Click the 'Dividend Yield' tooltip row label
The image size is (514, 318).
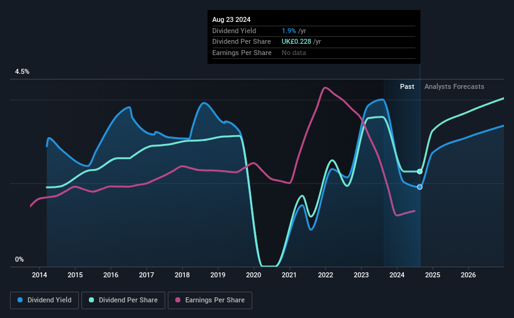pos(234,31)
